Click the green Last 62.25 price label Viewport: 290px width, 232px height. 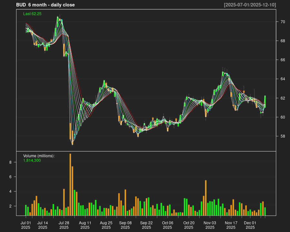coord(32,14)
